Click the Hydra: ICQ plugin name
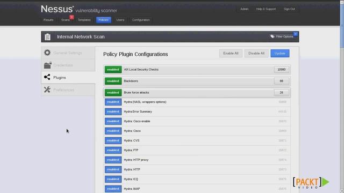This screenshot has height=193, width=344. 131,179
